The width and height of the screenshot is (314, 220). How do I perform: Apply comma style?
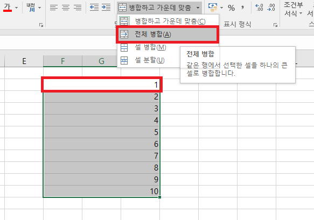pyautogui.click(x=243, y=8)
